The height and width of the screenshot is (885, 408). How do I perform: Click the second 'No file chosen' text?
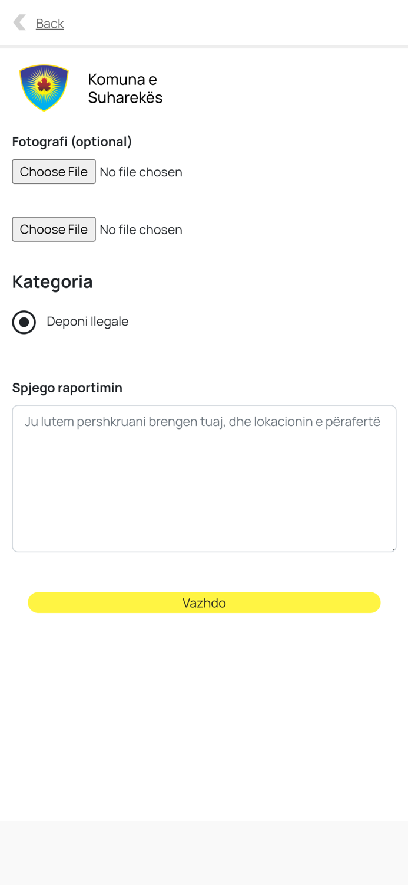(x=141, y=230)
